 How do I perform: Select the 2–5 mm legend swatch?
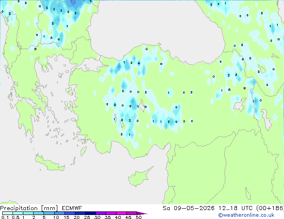tap(39, 213)
